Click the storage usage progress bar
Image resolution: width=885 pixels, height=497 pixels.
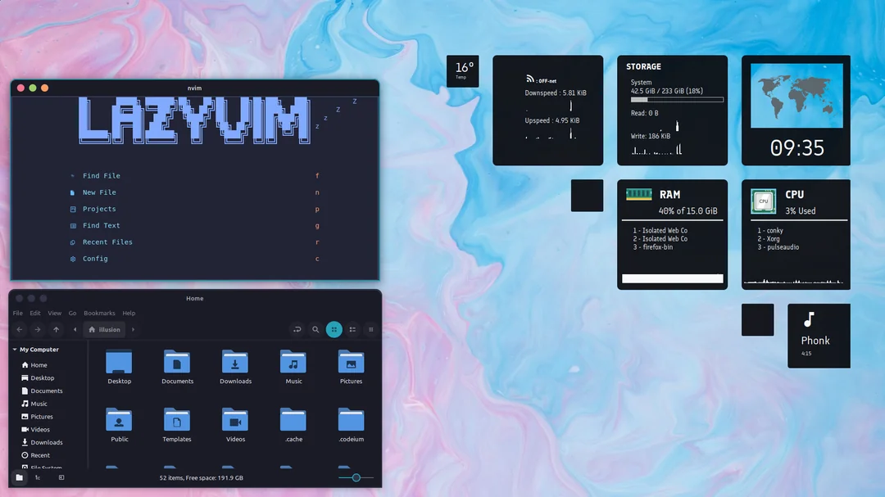pos(677,100)
